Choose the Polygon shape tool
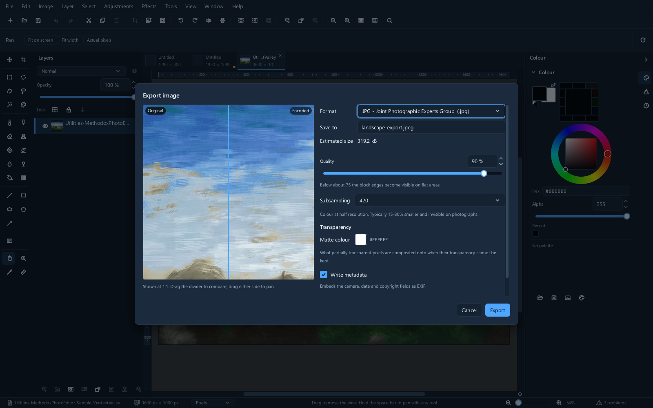The image size is (653, 408). pos(23,209)
